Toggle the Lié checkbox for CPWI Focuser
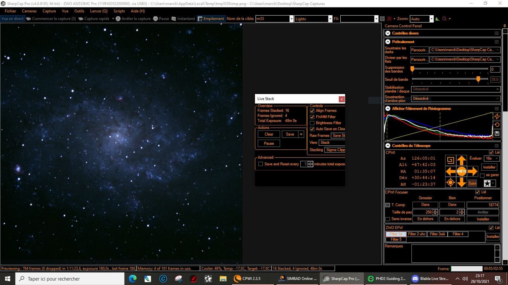This screenshot has width=508, height=285. pos(478,192)
